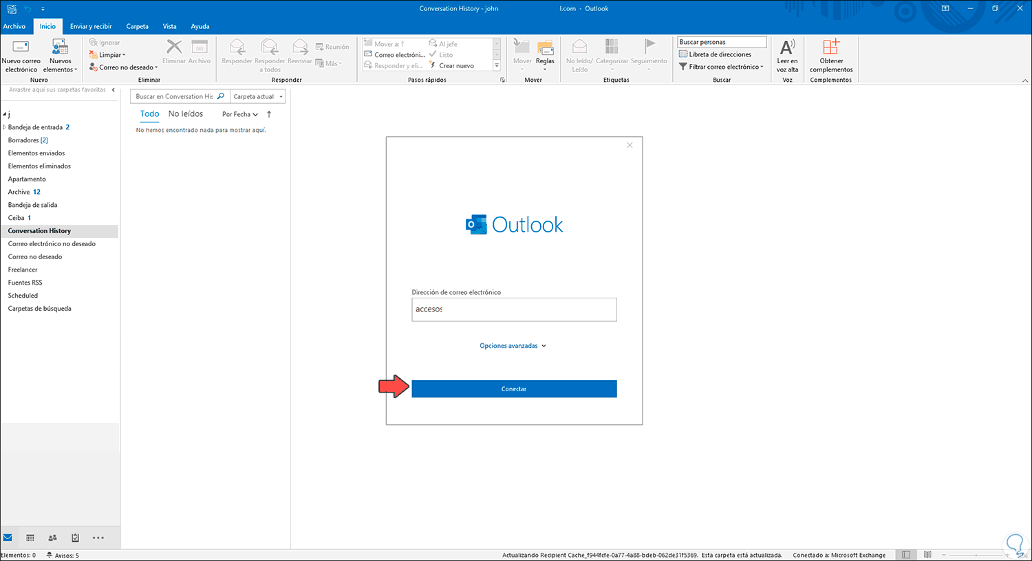Choose the Crear nuevo quick step
The image size is (1032, 561).
(451, 66)
